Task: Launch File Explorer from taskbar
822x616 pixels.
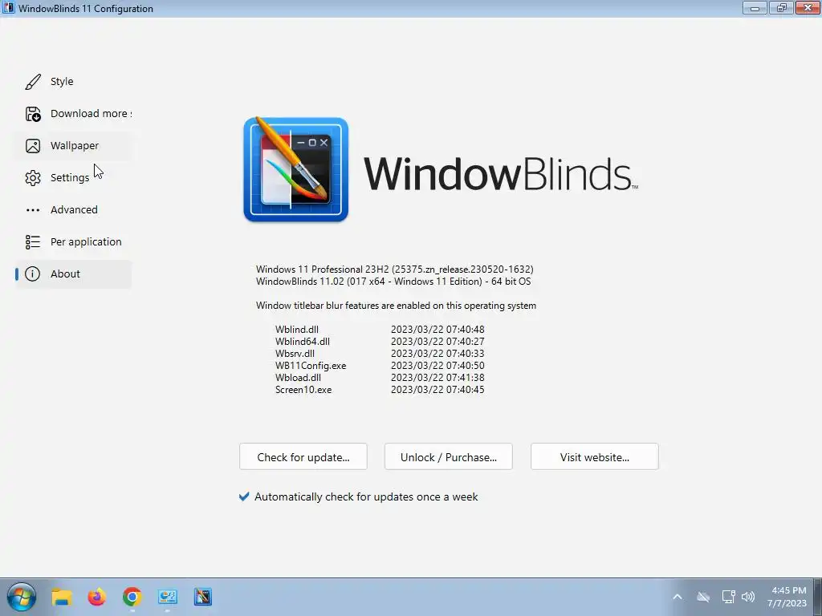Action: point(62,597)
